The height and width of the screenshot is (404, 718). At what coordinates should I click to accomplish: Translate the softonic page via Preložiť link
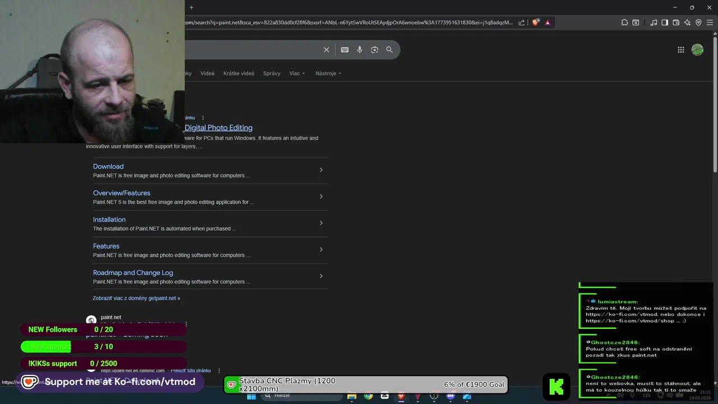coord(191,371)
